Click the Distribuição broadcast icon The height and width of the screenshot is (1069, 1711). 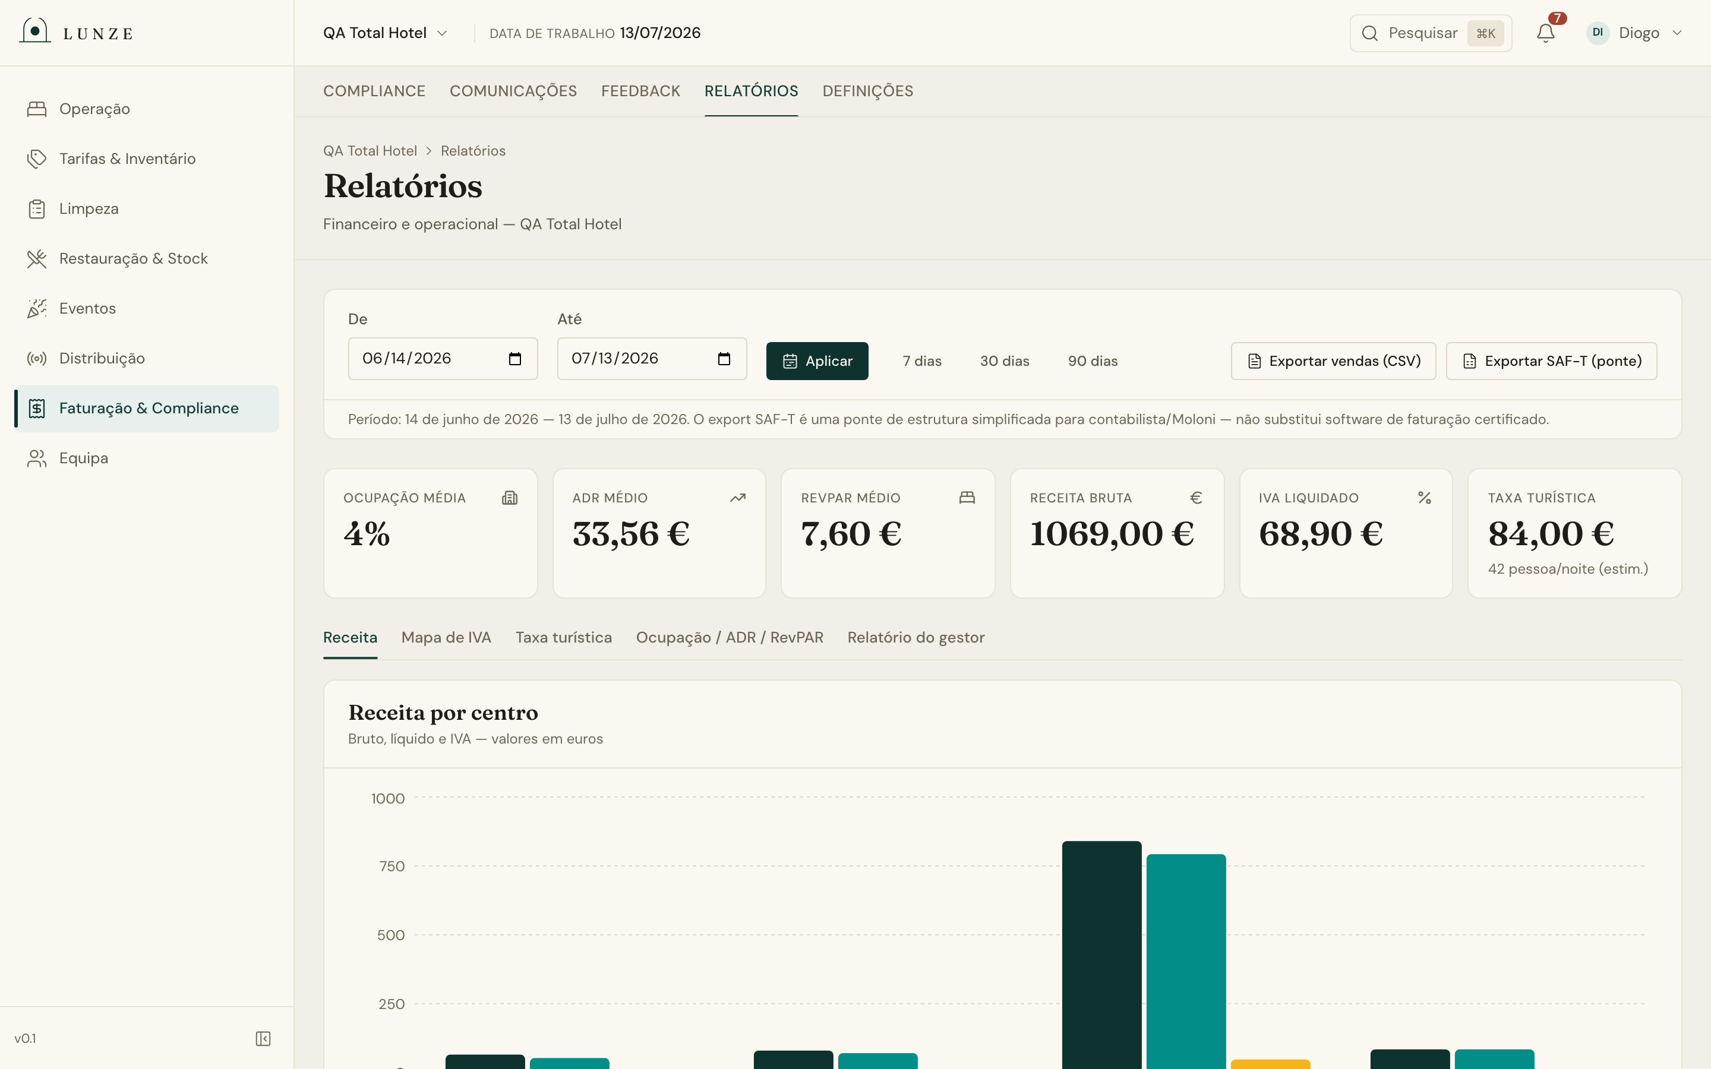tap(37, 359)
